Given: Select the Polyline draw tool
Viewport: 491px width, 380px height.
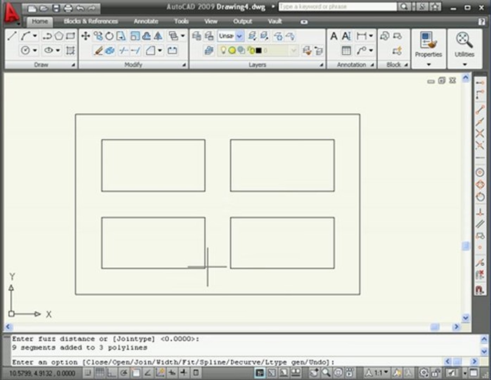Looking at the screenshot, I should [x=47, y=36].
